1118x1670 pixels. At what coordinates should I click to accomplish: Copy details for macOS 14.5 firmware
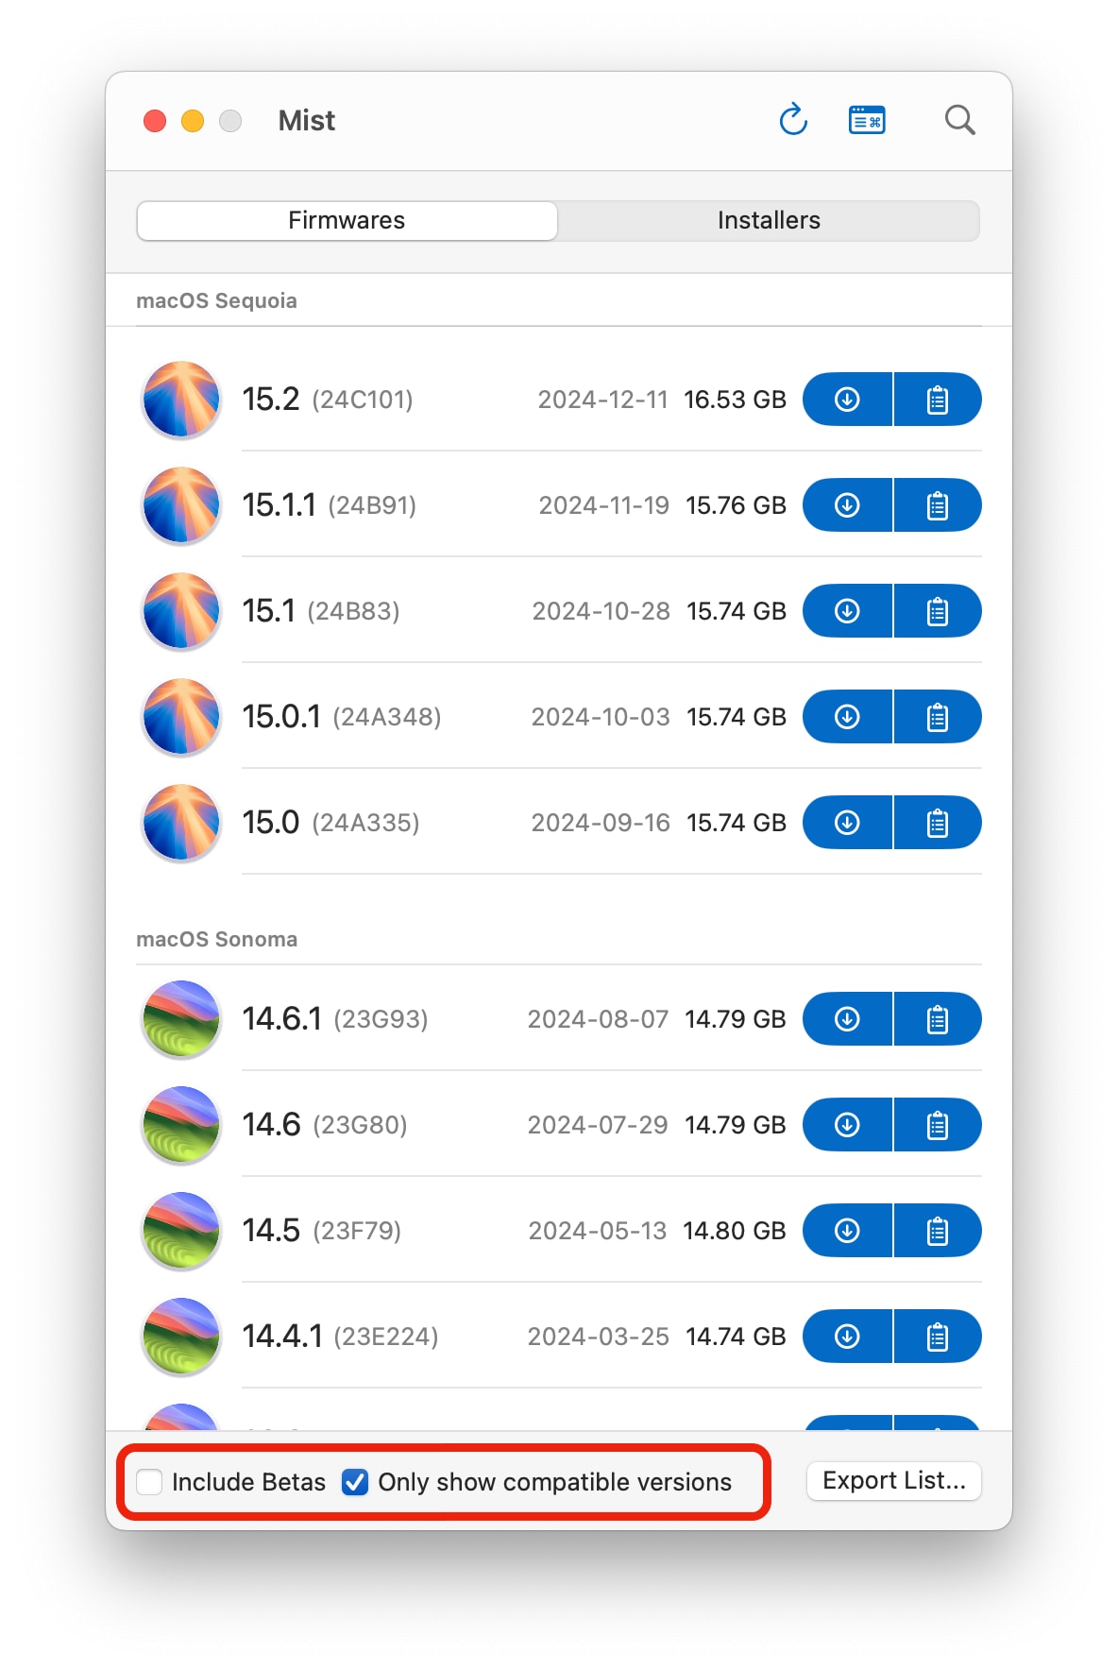click(x=937, y=1231)
